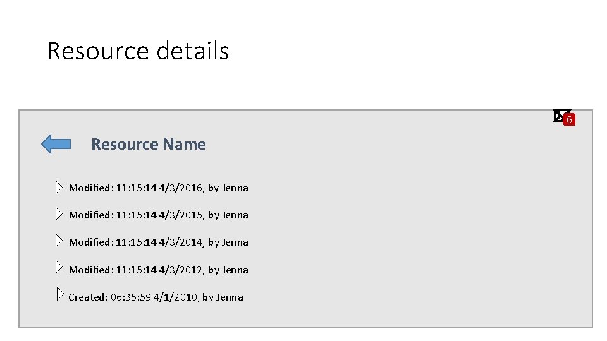Click the blue back arrow
The height and width of the screenshot is (341, 607).
pos(56,144)
